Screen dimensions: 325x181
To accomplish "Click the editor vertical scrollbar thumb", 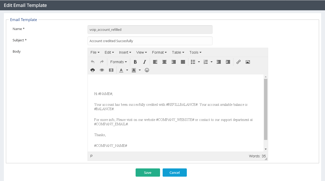I will 266,109.
